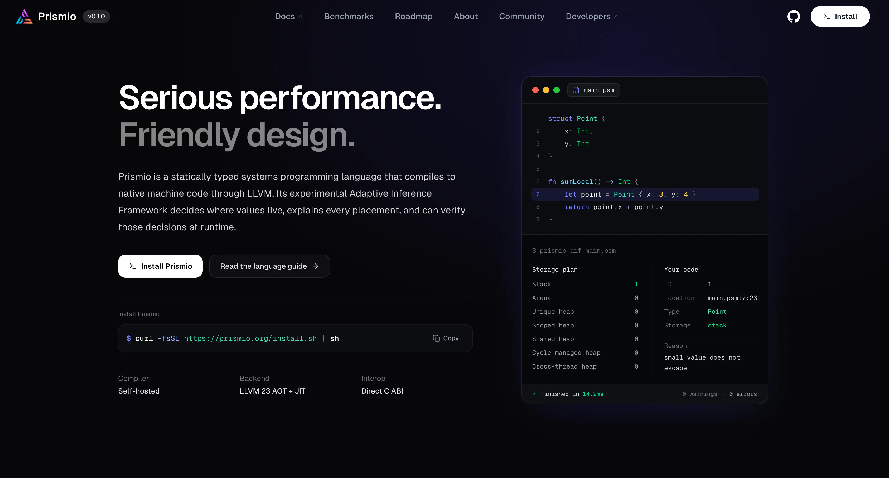Click the Prismio brand name
The height and width of the screenshot is (478, 889).
click(57, 16)
